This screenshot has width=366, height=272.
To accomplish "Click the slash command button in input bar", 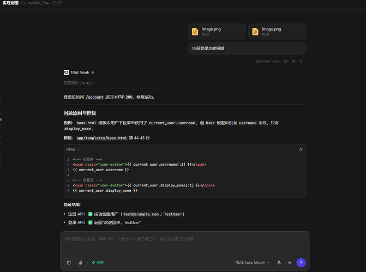I will (69, 263).
